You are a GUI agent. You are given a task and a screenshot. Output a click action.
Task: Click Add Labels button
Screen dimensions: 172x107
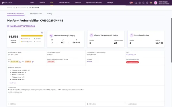coord(91,104)
